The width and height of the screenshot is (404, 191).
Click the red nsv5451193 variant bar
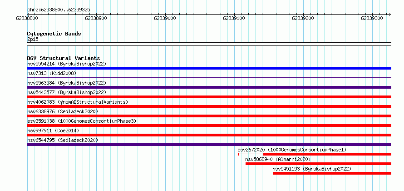point(332,173)
